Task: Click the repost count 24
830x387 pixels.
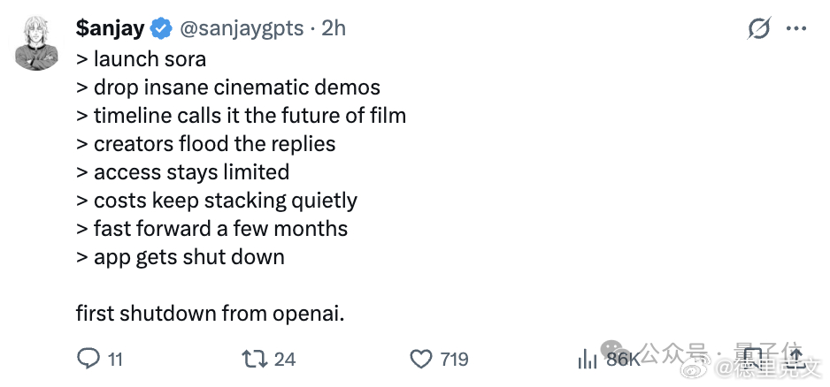Action: 284,360
